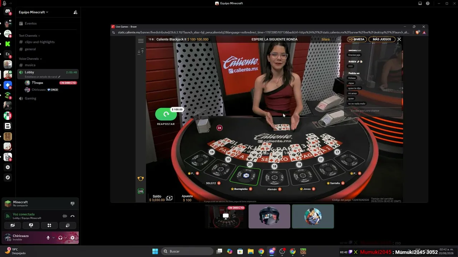Open the Eventos section

point(48,24)
